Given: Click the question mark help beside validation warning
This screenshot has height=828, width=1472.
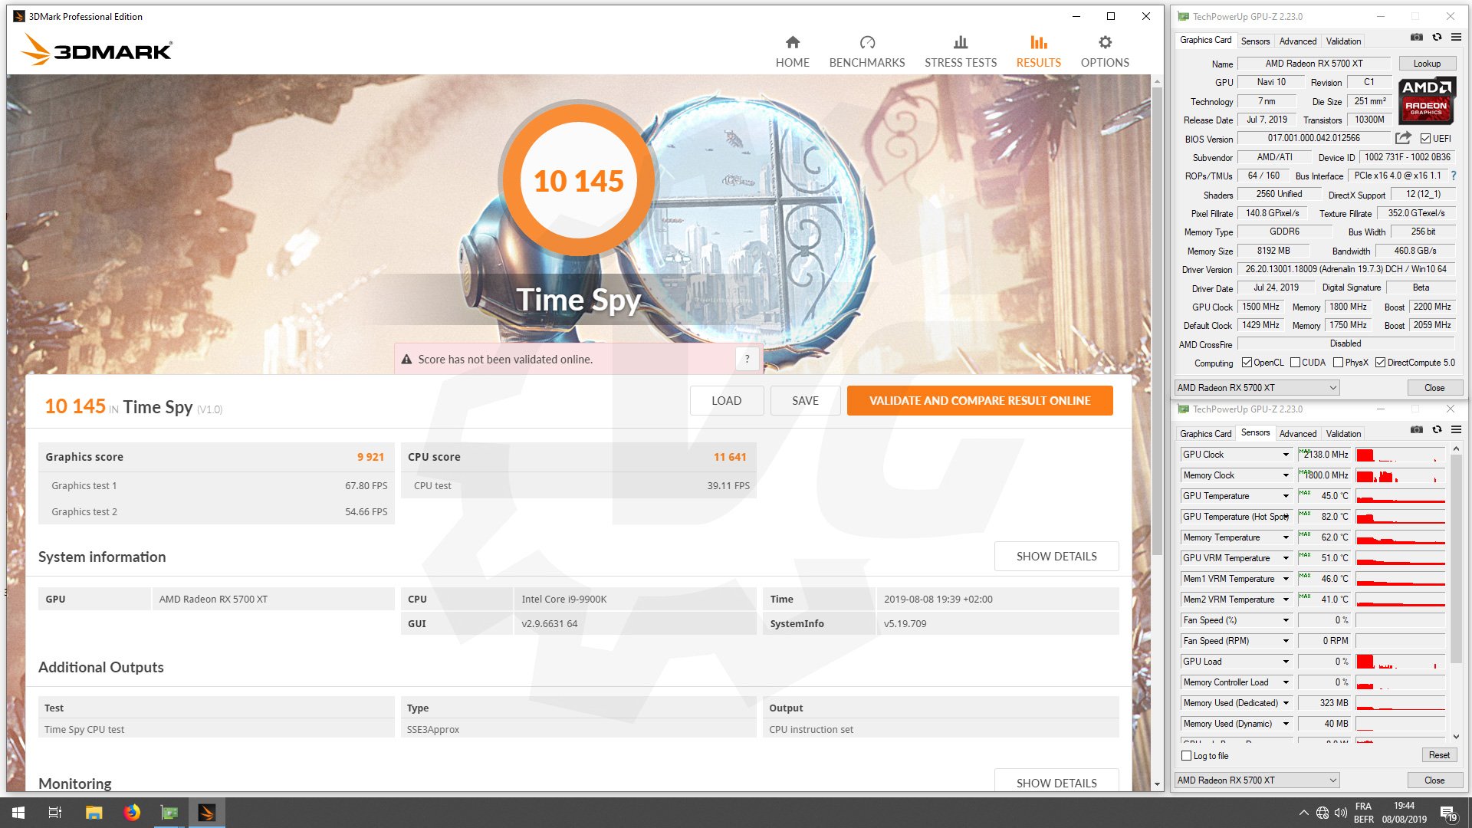Looking at the screenshot, I should (747, 359).
